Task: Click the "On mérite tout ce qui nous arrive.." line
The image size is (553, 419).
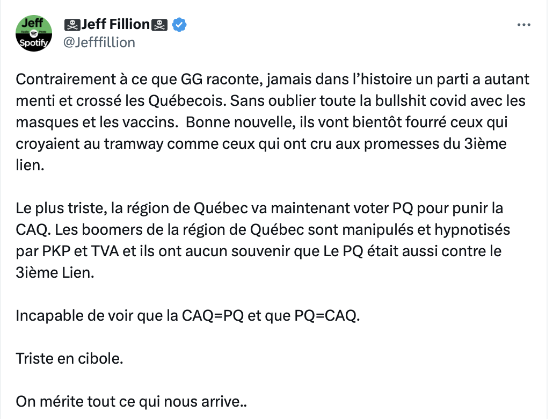Action: (131, 402)
